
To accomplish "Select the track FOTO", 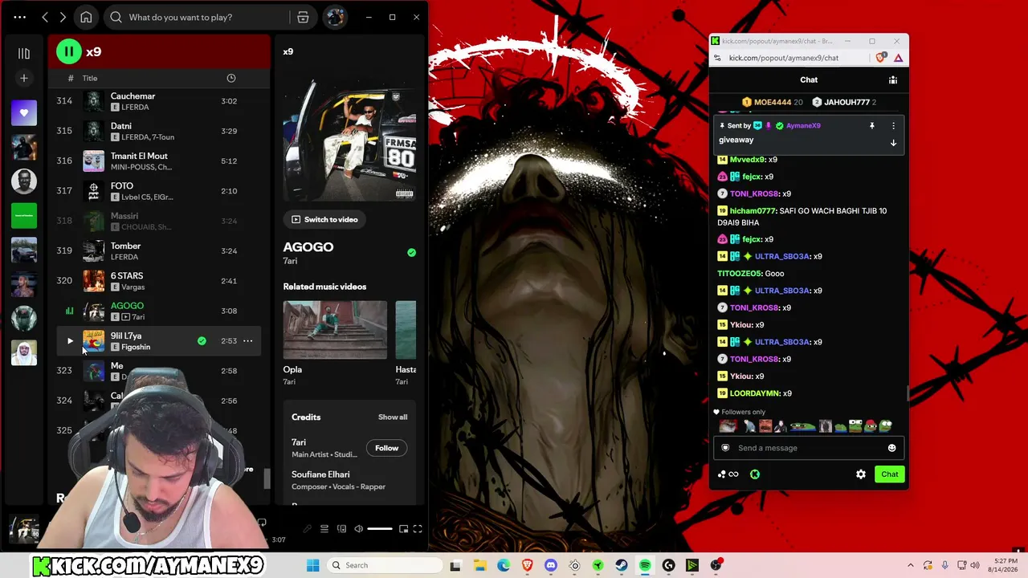I will tap(158, 191).
